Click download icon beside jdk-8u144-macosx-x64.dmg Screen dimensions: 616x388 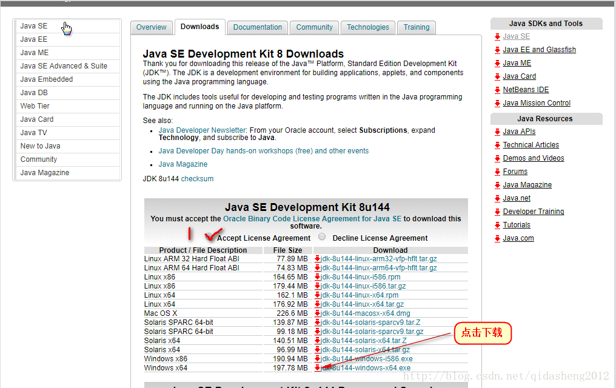pos(318,313)
